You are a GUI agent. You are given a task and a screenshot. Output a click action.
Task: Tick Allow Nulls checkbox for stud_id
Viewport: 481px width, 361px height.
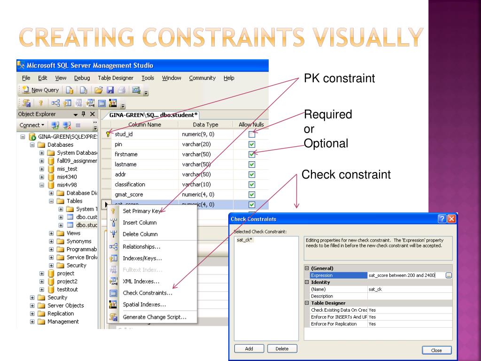[x=252, y=134]
